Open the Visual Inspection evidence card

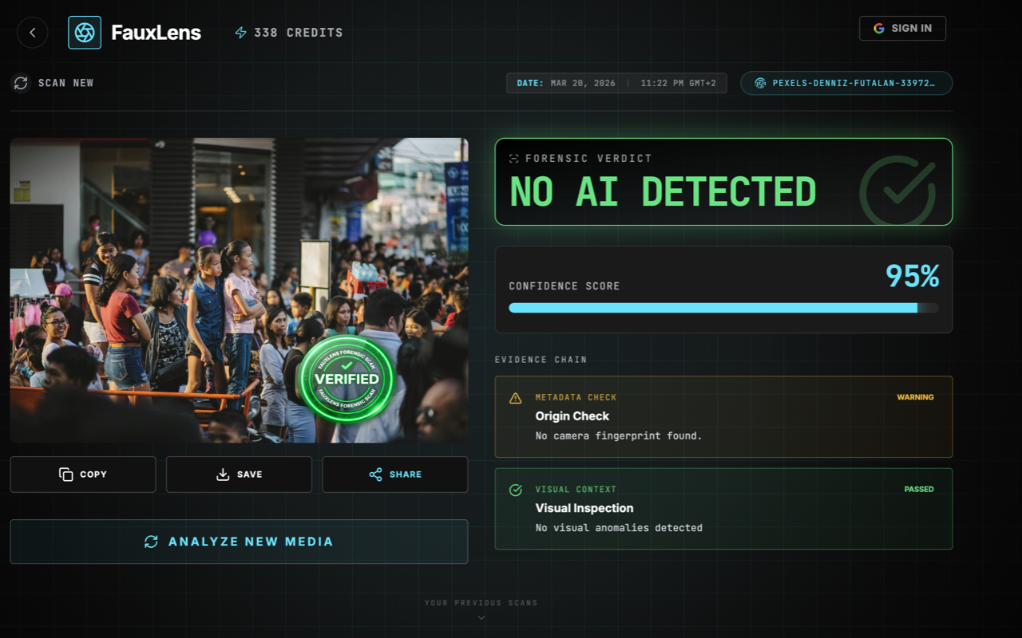723,509
